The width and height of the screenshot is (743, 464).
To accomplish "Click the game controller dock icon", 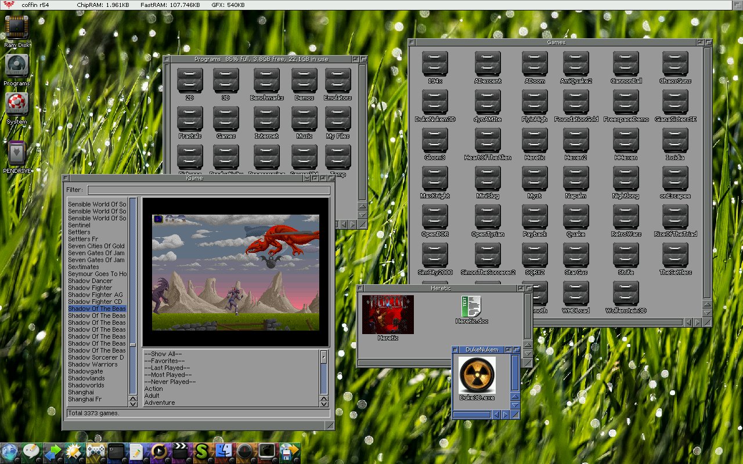I will [x=95, y=451].
